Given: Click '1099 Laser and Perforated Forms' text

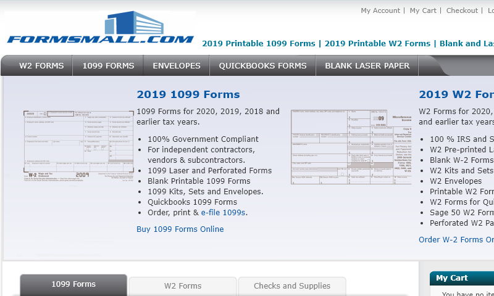Looking at the screenshot, I should (209, 170).
